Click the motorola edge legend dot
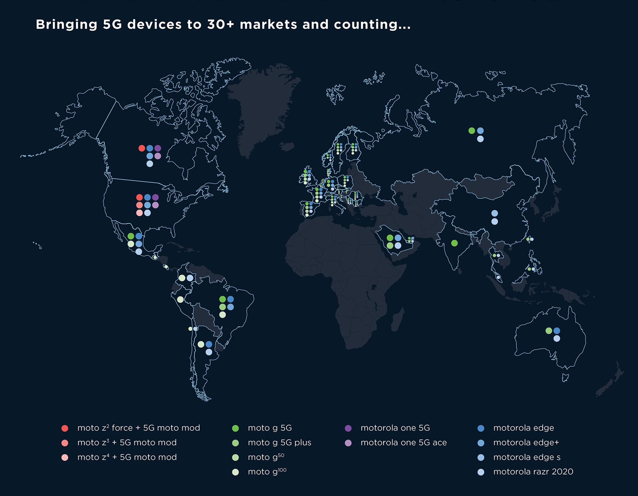 [481, 428]
